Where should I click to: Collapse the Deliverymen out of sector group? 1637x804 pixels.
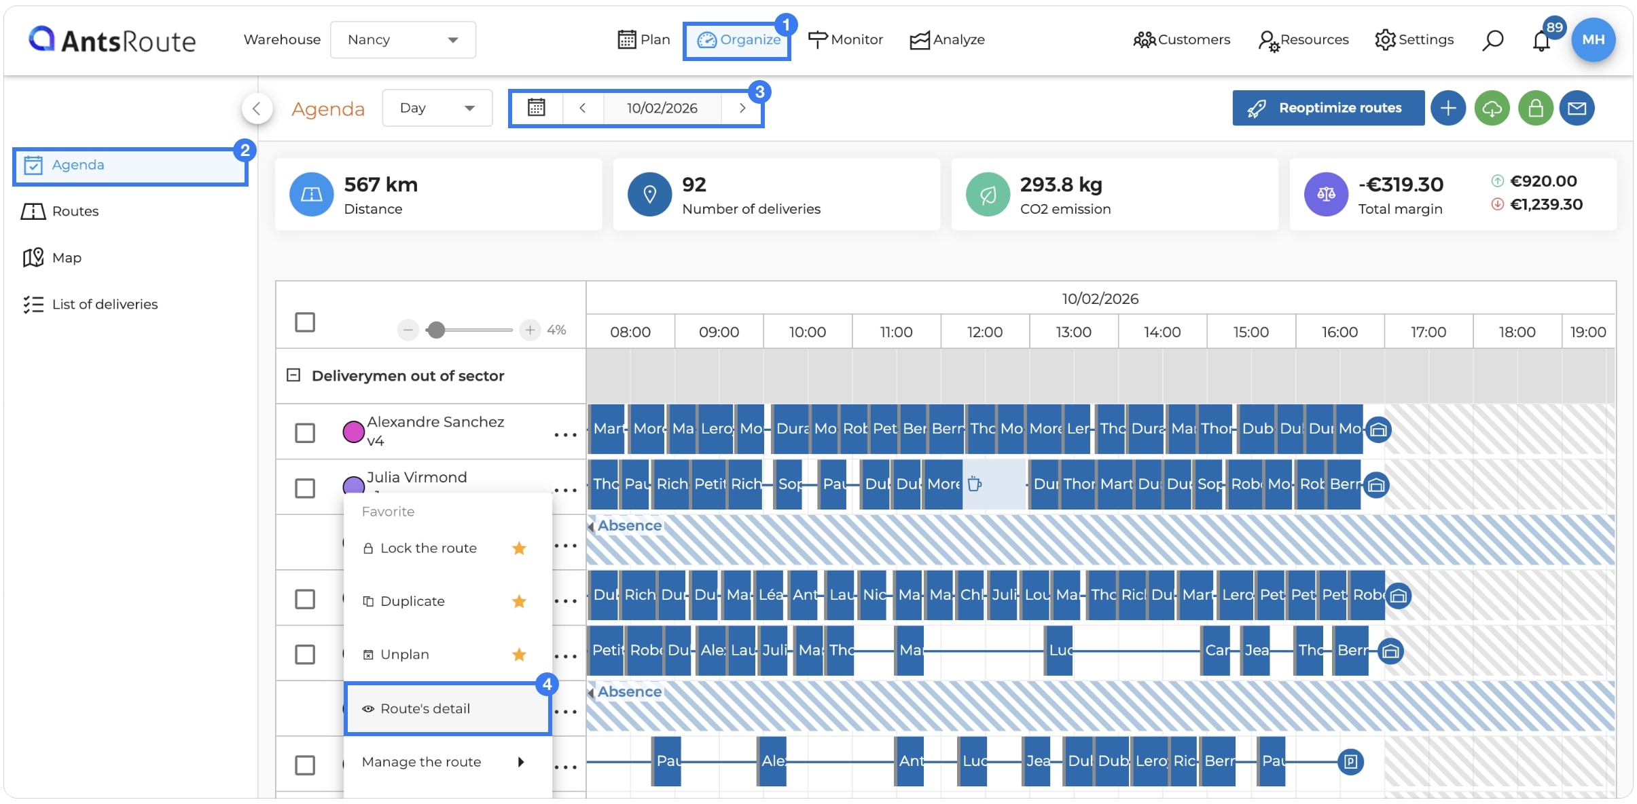point(293,375)
